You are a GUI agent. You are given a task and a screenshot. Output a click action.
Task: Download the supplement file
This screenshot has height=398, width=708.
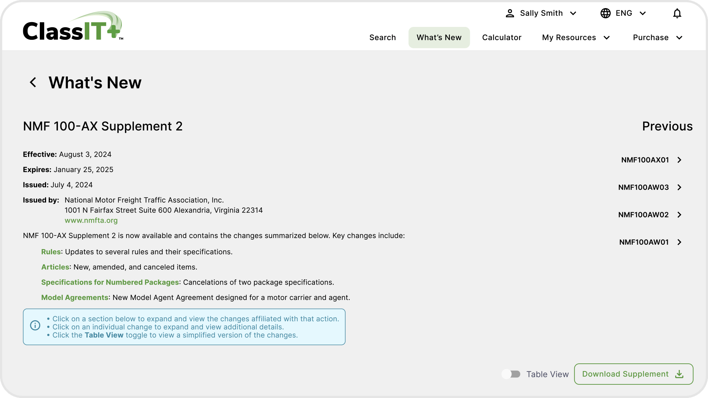coord(634,374)
